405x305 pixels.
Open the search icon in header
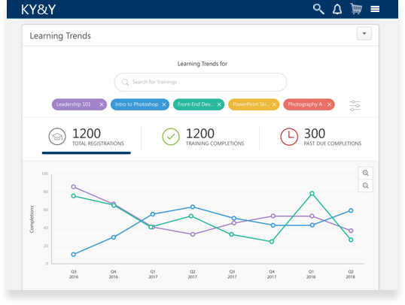(x=318, y=9)
